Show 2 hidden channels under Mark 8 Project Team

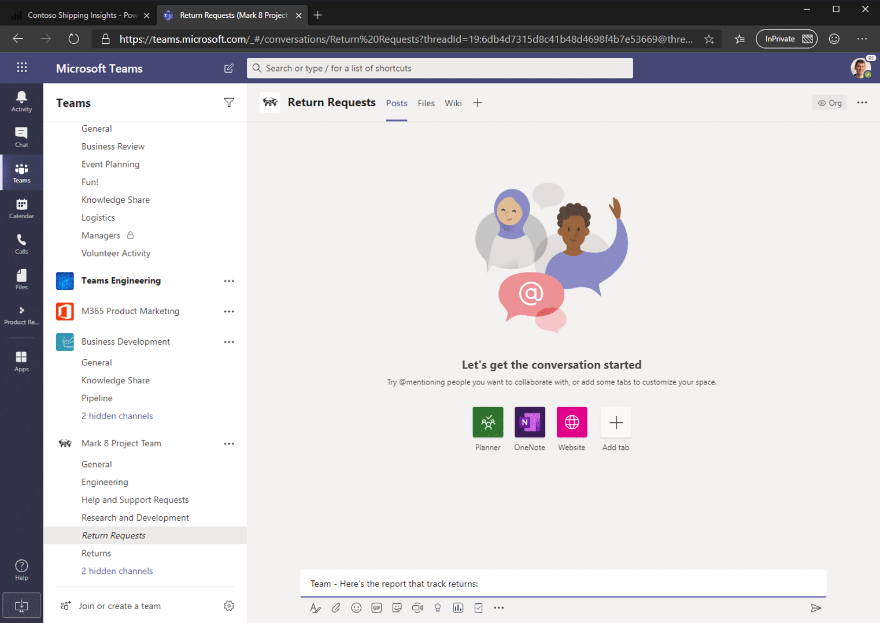(x=117, y=571)
